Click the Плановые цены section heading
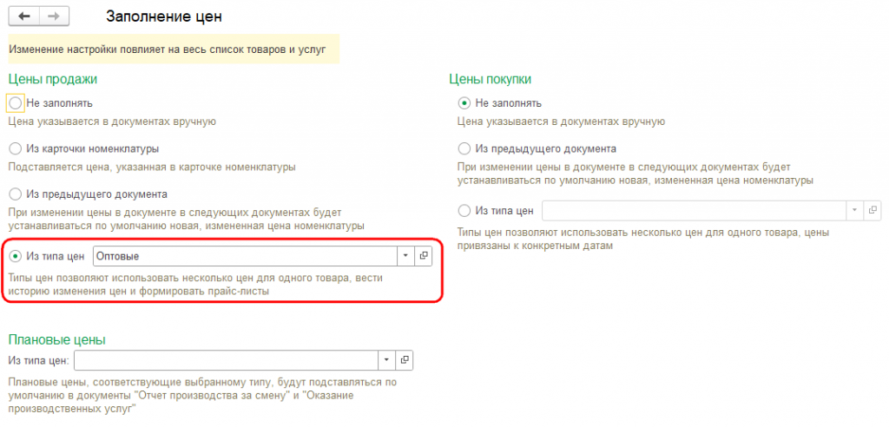889x427 pixels. point(56,339)
